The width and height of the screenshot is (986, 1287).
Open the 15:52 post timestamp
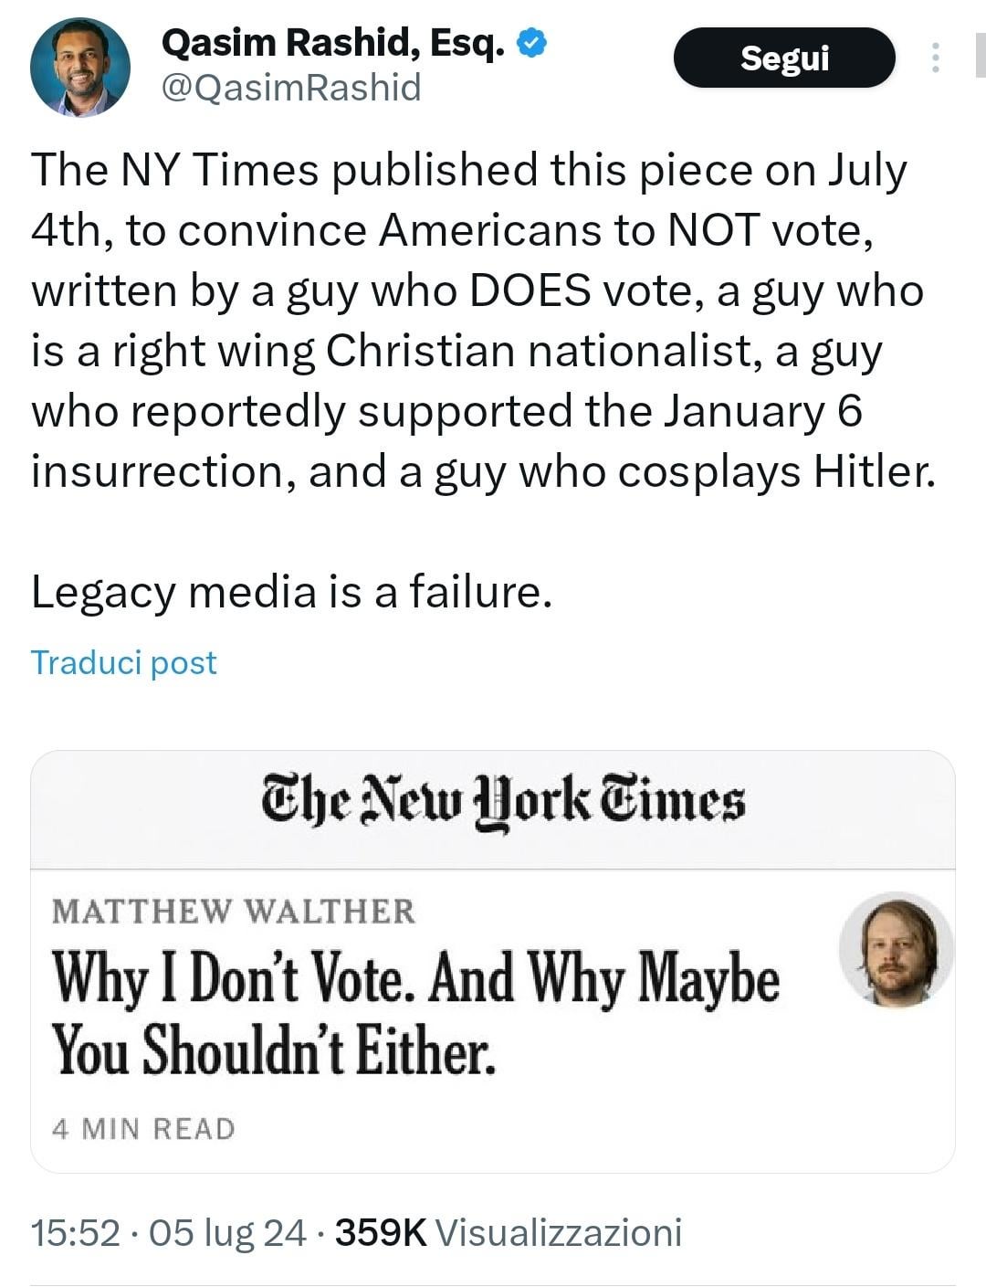point(75,1232)
